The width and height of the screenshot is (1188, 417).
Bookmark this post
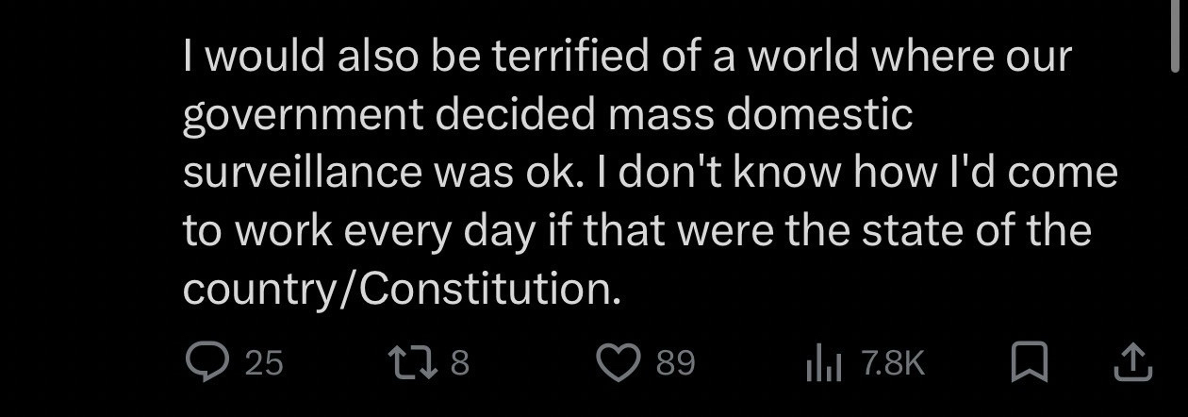coord(1031,363)
